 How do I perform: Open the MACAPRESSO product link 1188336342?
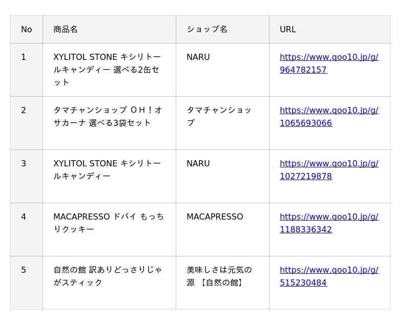coord(329,223)
